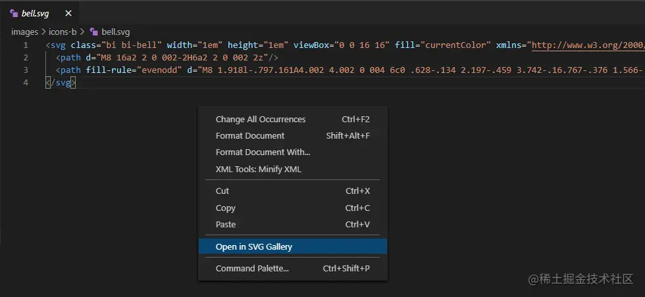The image size is (645, 297).
Task: Open the Command Palette... entry
Action: tap(252, 269)
